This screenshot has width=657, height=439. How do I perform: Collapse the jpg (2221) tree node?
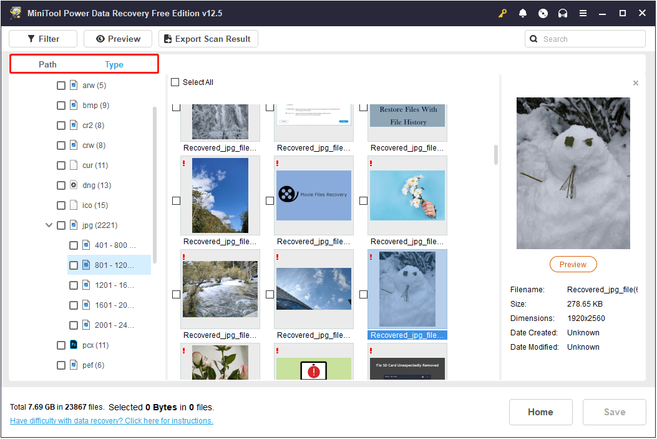pyautogui.click(x=49, y=225)
